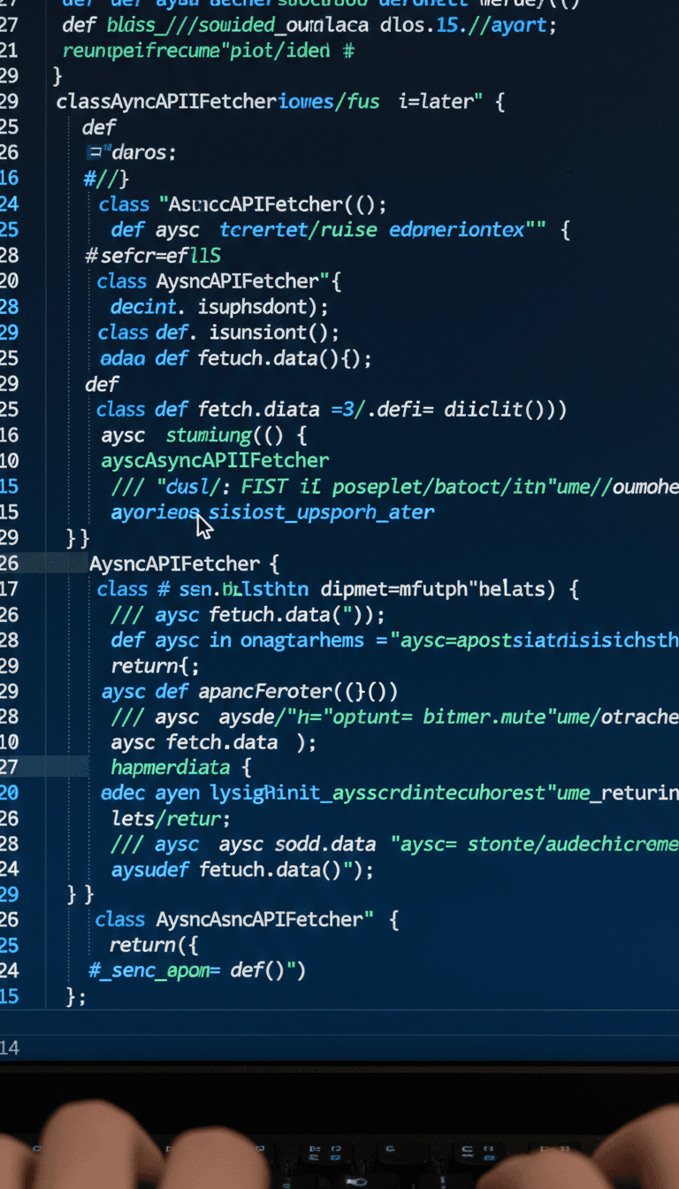Click the 'aysc def apancFeroter(({}())' line
Image resolution: width=679 pixels, height=1189 pixels.
pyautogui.click(x=250, y=691)
